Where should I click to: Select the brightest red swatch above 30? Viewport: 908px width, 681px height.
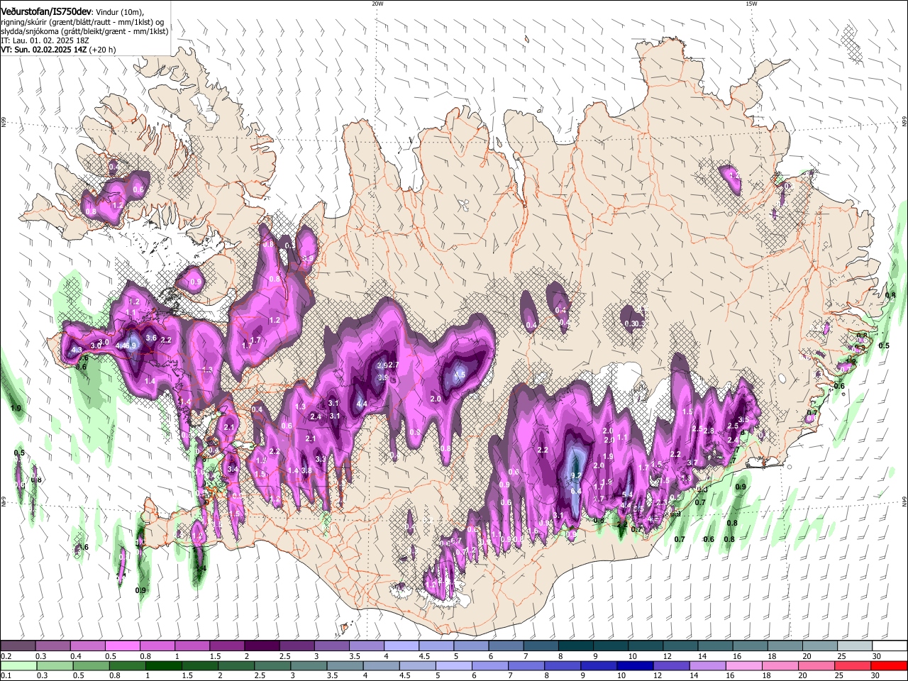point(890,666)
